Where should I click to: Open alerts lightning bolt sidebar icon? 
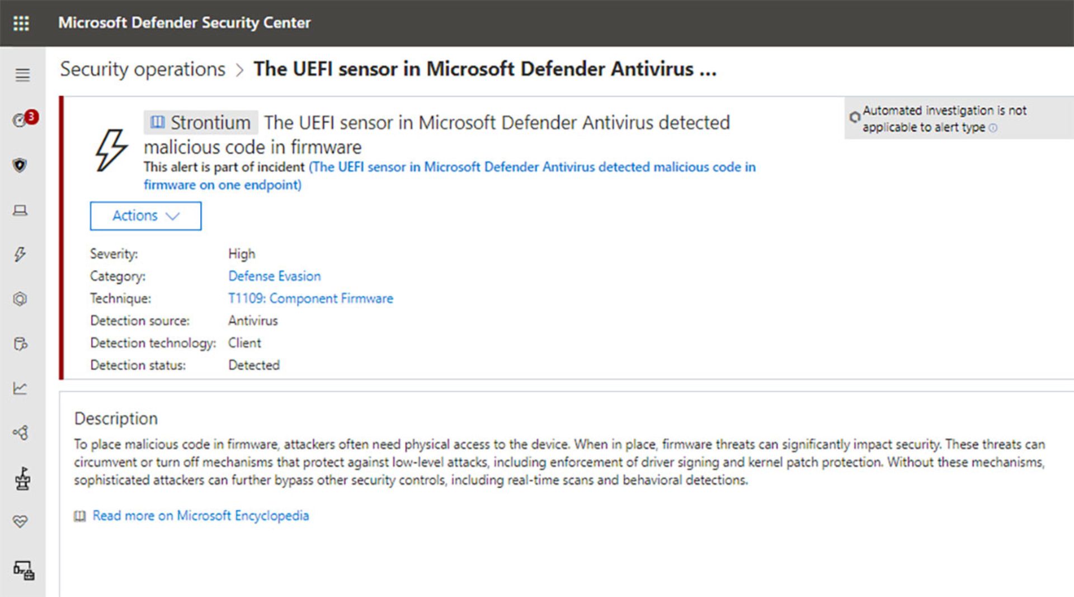[20, 255]
